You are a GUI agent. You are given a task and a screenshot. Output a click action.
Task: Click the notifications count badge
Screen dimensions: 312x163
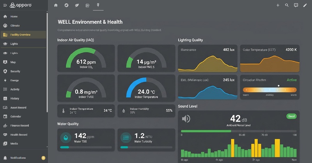[43, 158]
